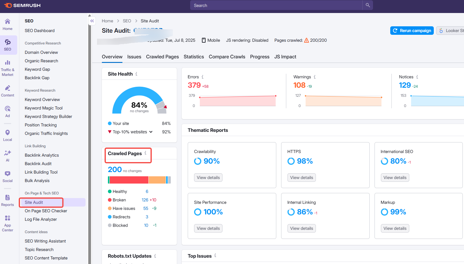Image resolution: width=464 pixels, height=264 pixels.
Task: View details for the HTTPS report
Action: pos(301,178)
